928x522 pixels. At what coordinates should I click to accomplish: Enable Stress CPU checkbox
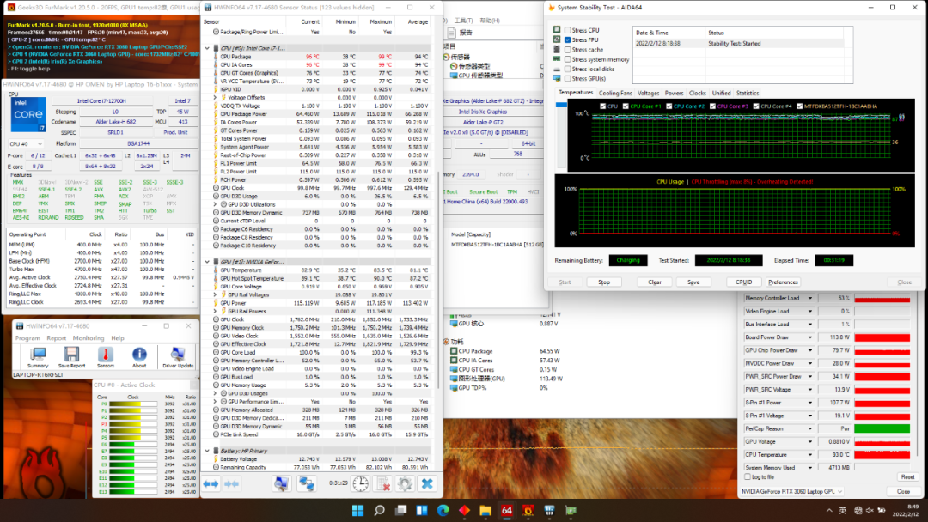[x=568, y=30]
